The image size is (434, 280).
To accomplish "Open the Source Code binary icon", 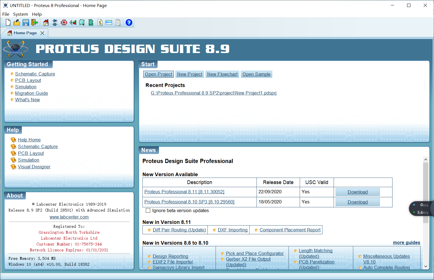I will pos(109,22).
